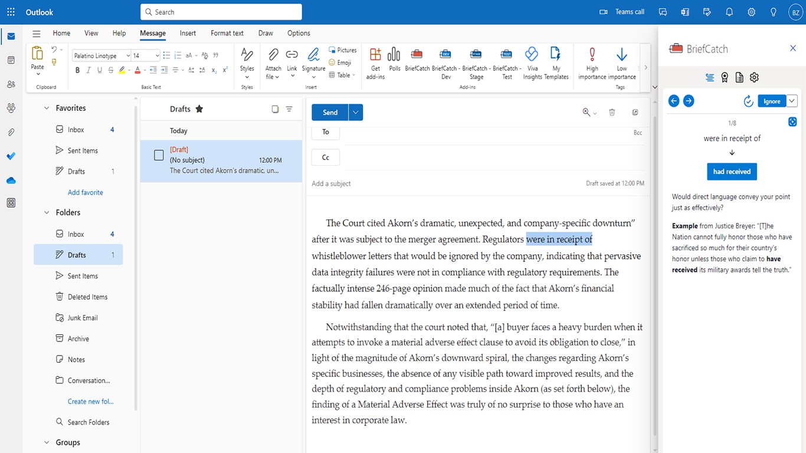Recheck the text in BriefCatch
This screenshot has height=453, width=806.
(x=748, y=101)
